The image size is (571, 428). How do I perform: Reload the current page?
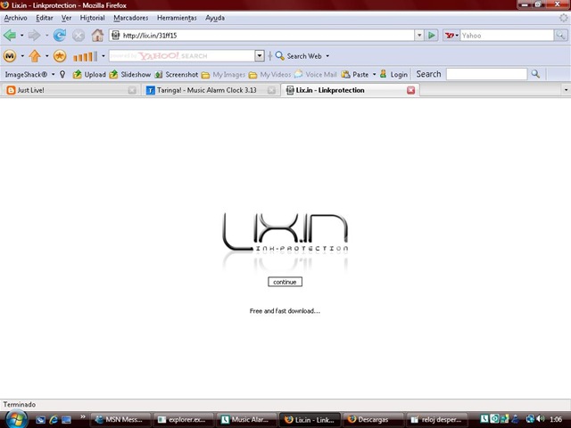pyautogui.click(x=60, y=36)
